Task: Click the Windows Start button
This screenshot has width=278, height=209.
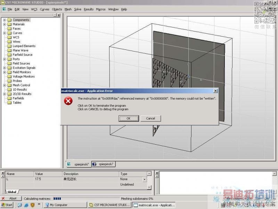Action: [x=7, y=205]
